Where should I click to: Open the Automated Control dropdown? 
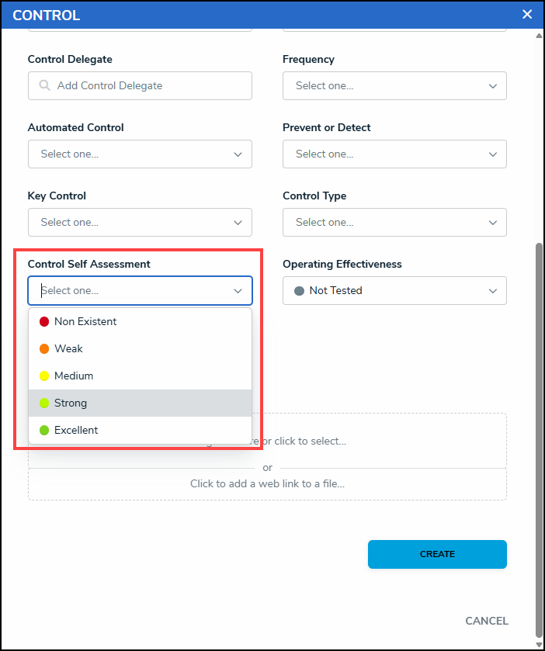pyautogui.click(x=140, y=154)
